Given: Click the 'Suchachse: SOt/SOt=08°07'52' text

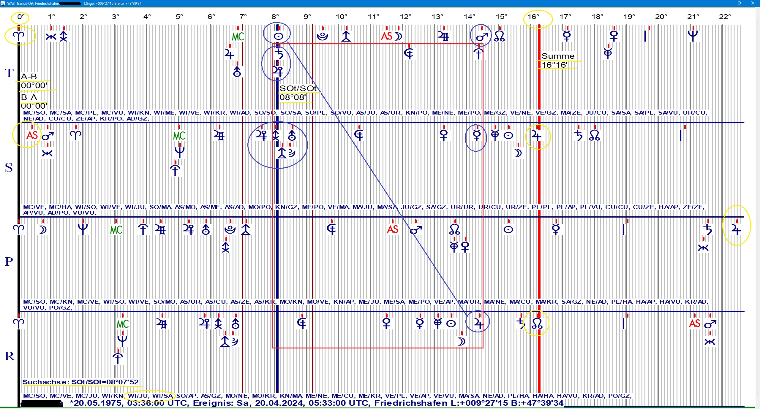Looking at the screenshot, I should (x=80, y=382).
